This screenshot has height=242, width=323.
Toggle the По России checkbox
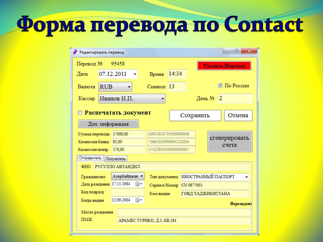[x=220, y=86]
